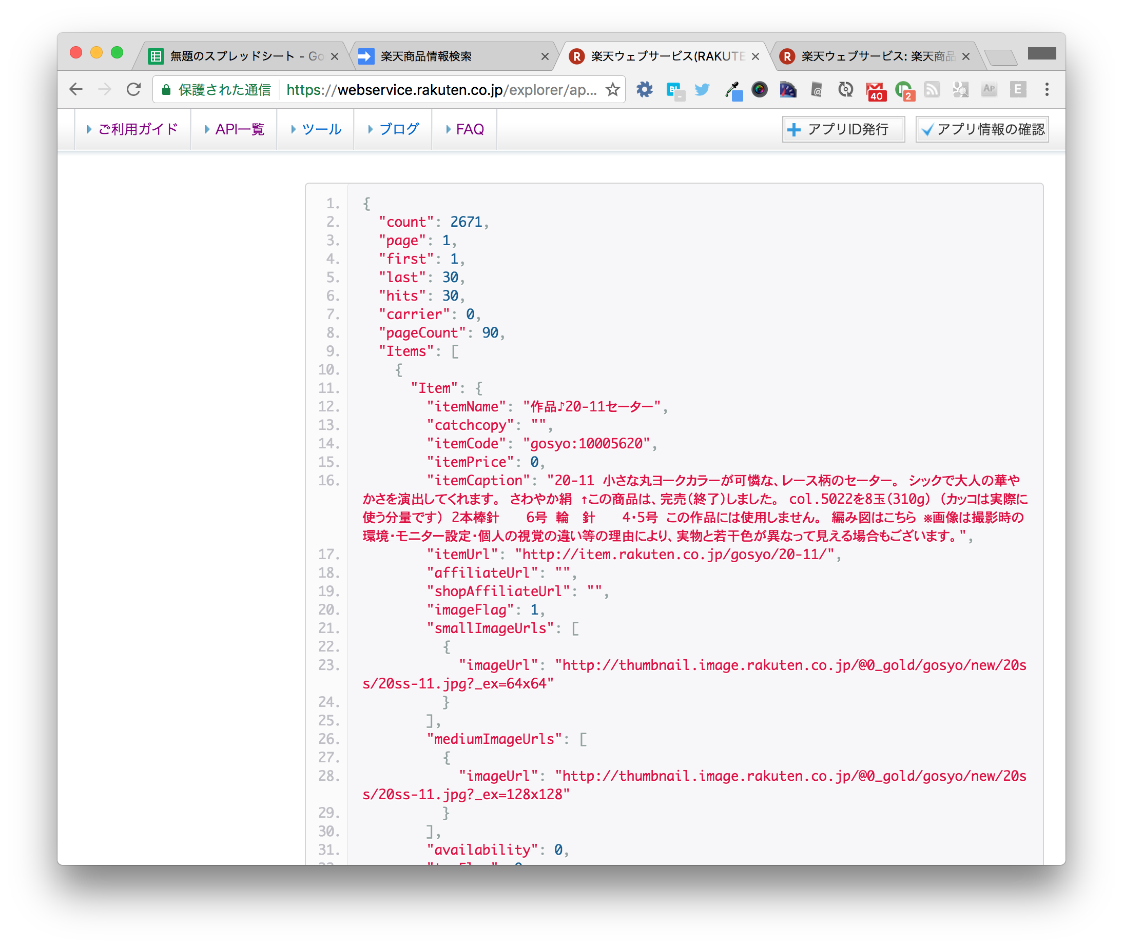
Task: Open the camera lens screenshot extension
Action: [760, 90]
